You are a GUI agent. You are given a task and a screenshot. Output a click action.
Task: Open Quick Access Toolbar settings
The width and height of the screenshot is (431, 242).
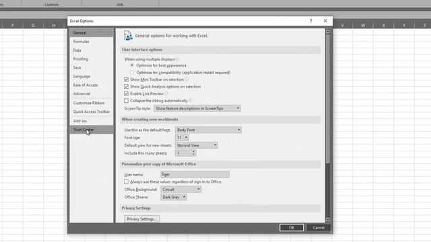click(92, 112)
